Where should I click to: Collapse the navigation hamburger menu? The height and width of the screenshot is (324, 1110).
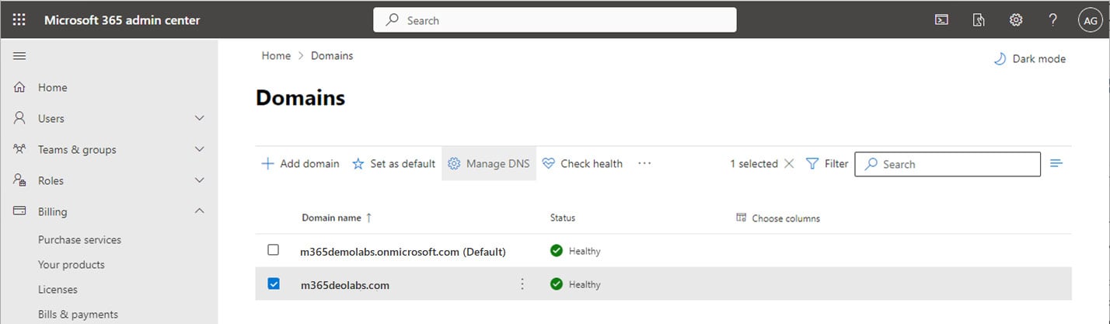(19, 56)
